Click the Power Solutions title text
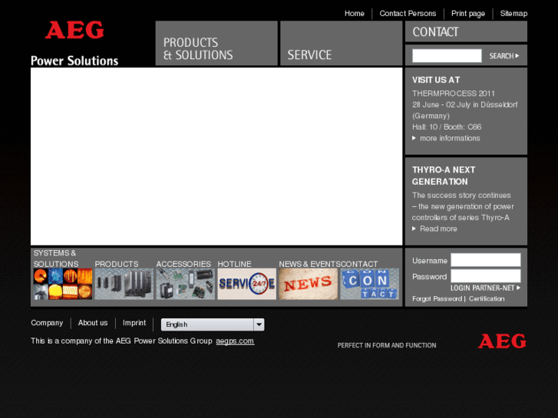The height and width of the screenshot is (418, 558). pyautogui.click(x=74, y=61)
